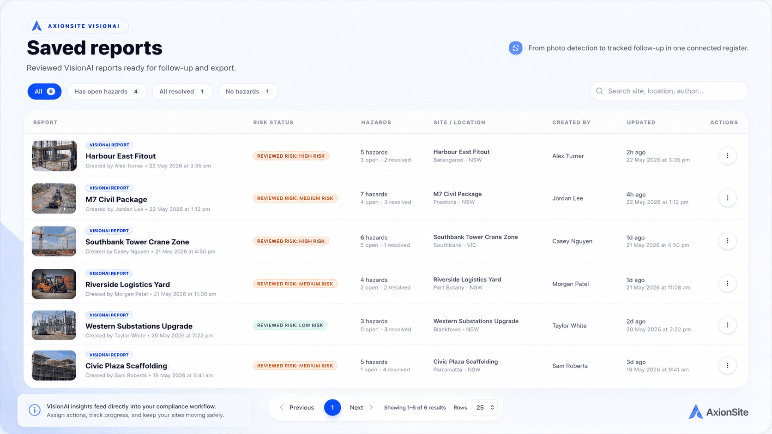Click Medium Risk badge on Civic Plaza Scaffolding
This screenshot has height=434, width=772.
click(x=295, y=366)
